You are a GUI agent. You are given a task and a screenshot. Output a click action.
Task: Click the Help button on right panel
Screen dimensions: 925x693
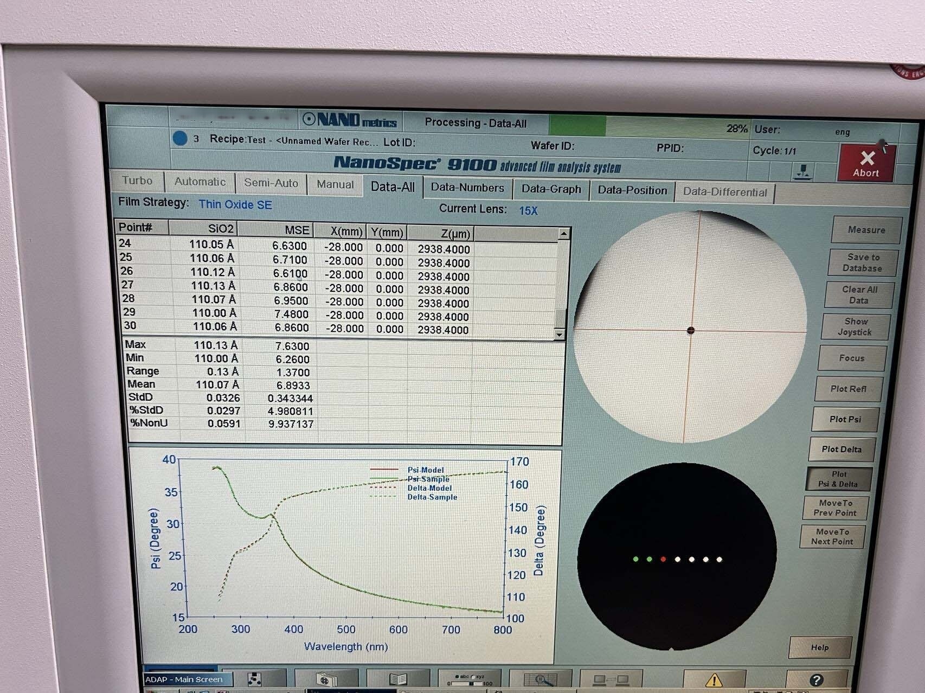(820, 647)
